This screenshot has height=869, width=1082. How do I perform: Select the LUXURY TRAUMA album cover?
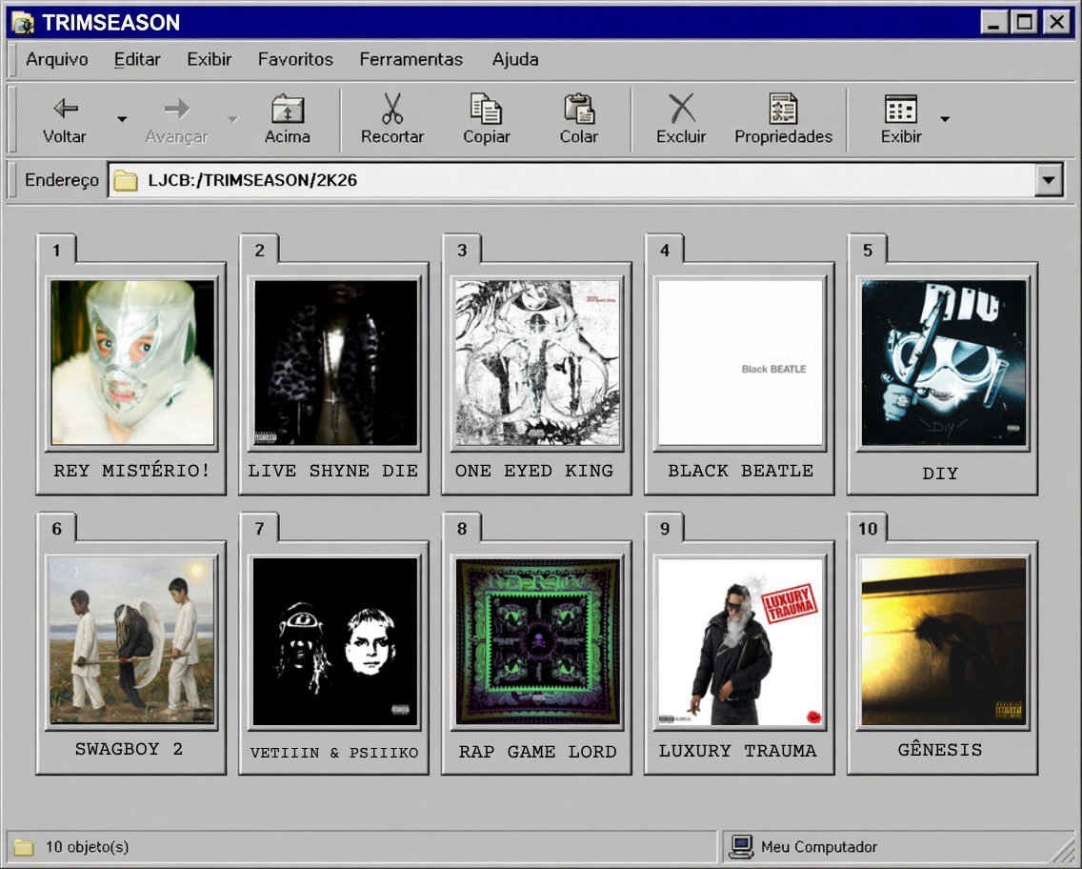740,641
